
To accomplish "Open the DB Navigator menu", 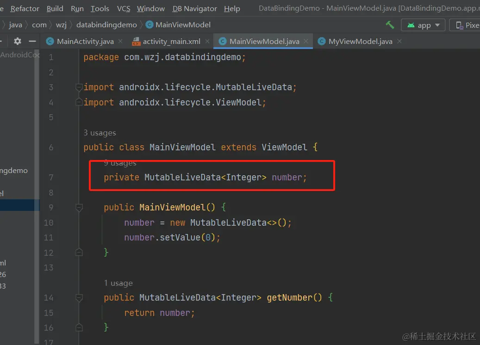I will [x=195, y=9].
